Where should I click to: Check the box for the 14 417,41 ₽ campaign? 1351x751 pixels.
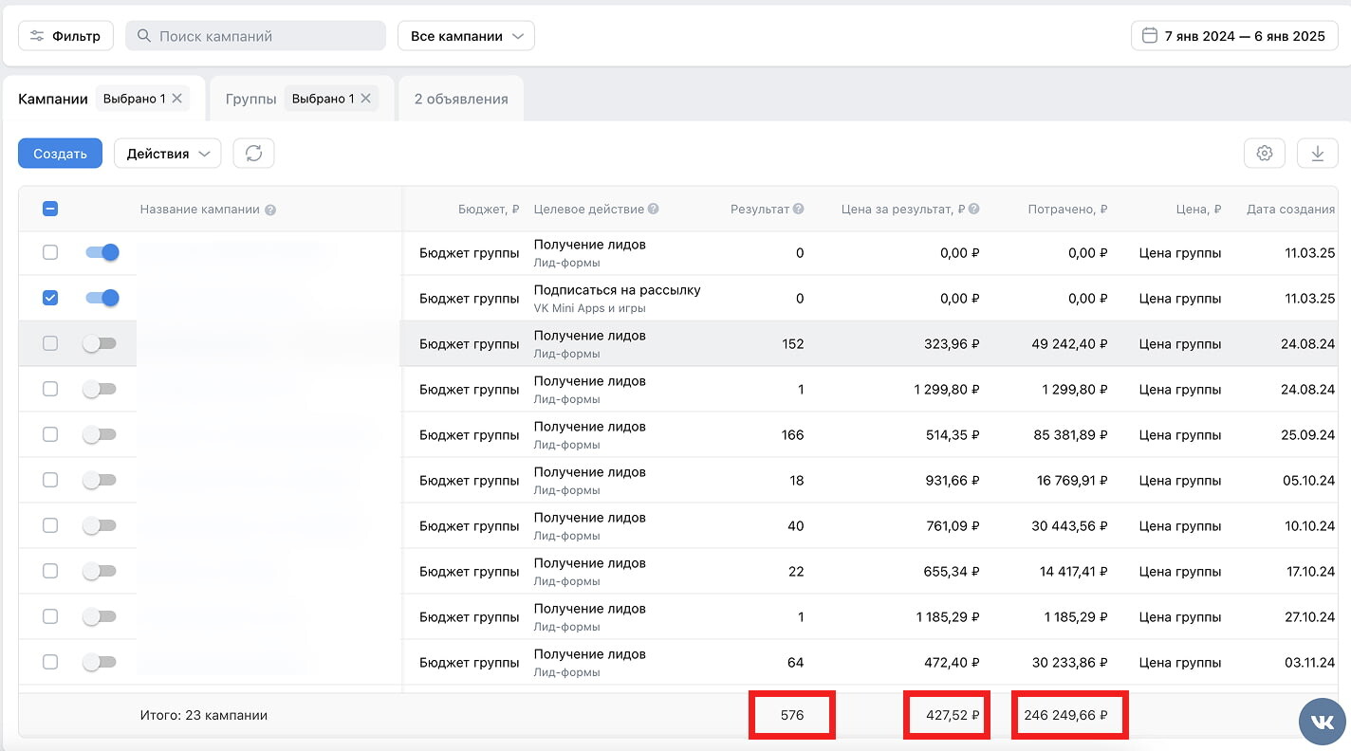pos(50,571)
